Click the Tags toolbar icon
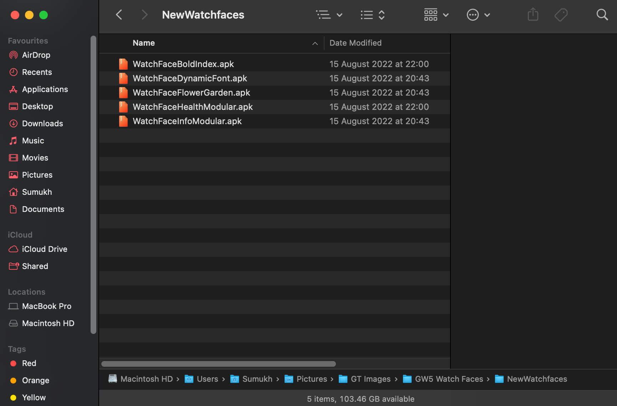This screenshot has height=406, width=617. (x=561, y=15)
